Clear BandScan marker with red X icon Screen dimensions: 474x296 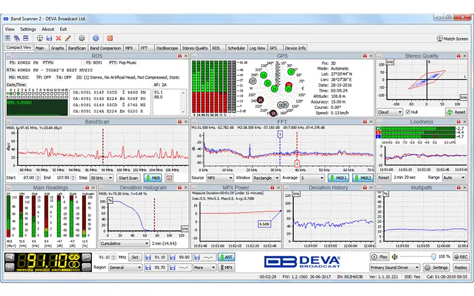pyautogui.click(x=169, y=178)
